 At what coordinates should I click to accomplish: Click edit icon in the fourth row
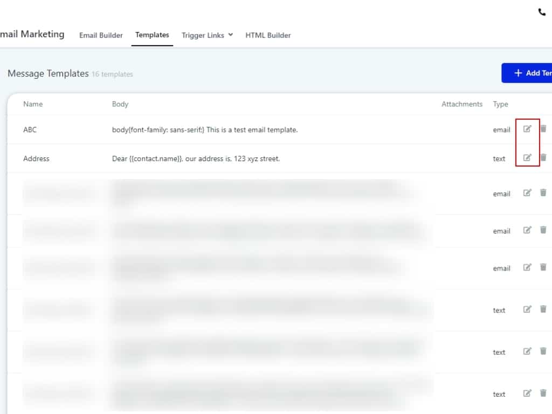[x=527, y=230]
